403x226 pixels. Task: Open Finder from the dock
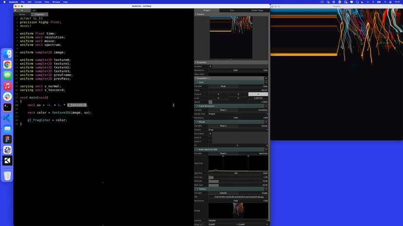7,54
